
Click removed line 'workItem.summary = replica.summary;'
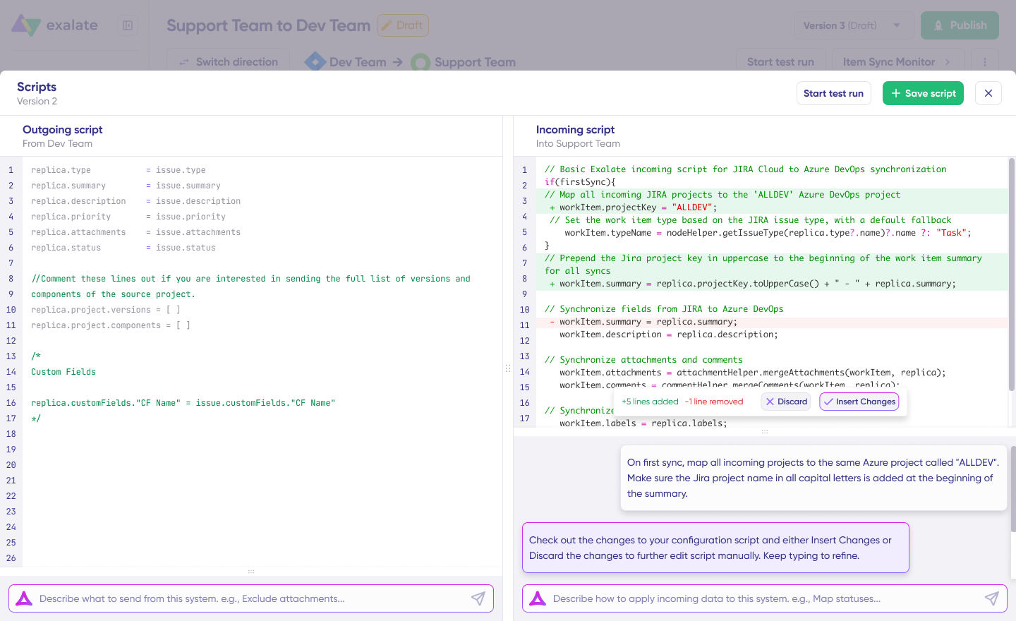[x=643, y=322]
